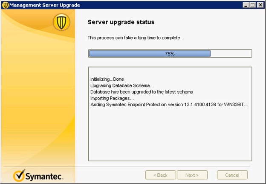Select the 'Database has been upgraded' log line

pos(142,92)
